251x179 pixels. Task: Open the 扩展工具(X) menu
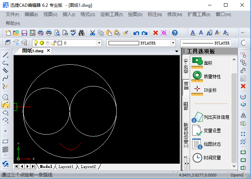point(199,15)
